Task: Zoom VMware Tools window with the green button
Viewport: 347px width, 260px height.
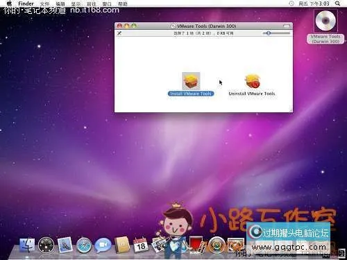Action: click(x=134, y=26)
